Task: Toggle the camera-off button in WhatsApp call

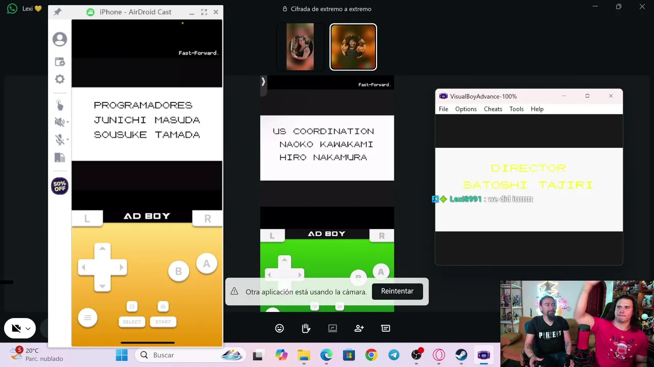Action: tap(16, 329)
